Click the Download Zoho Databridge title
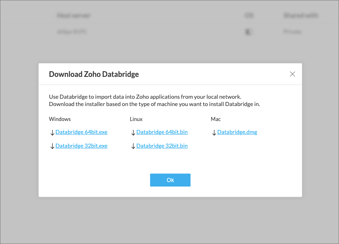The width and height of the screenshot is (339, 244). 94,74
